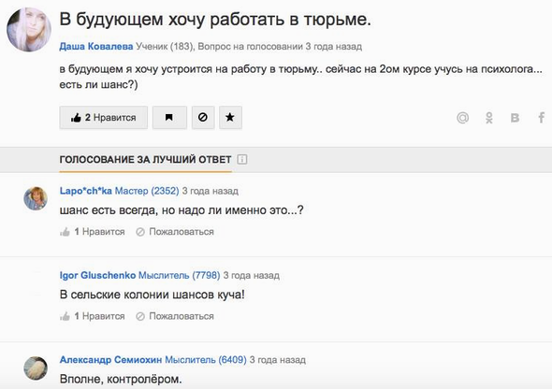Click Александр Семиохин's avatar picture
This screenshot has height=389, width=552.
tap(36, 367)
